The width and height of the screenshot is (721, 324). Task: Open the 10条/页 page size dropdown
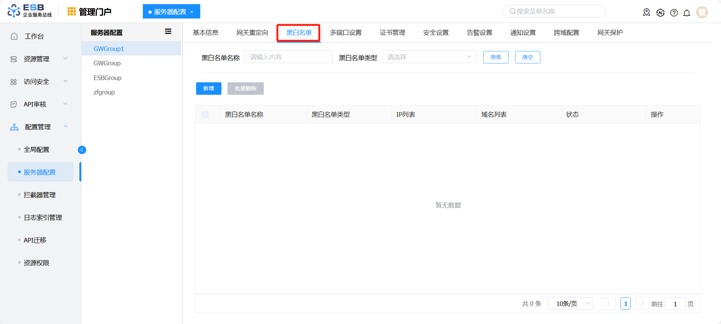tap(570, 304)
